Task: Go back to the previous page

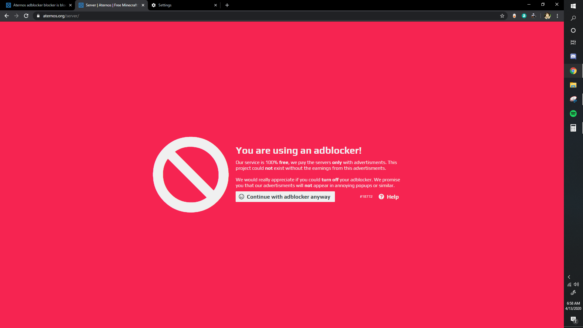Action: [7, 16]
